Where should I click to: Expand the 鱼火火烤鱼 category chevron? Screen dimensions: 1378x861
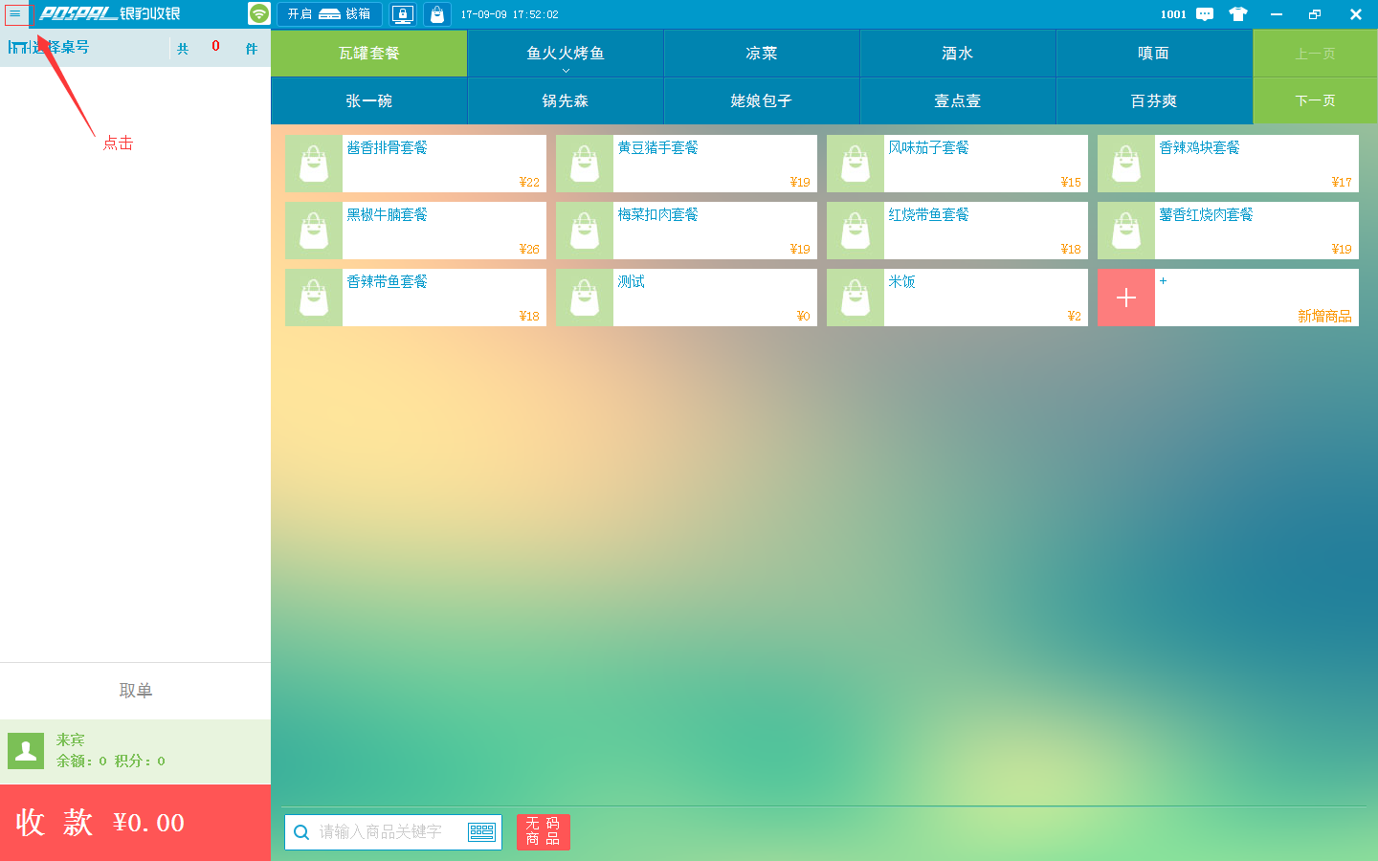(566, 70)
